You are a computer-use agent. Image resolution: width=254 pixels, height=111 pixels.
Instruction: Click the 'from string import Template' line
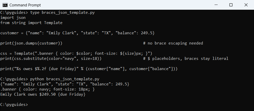point(31,23)
